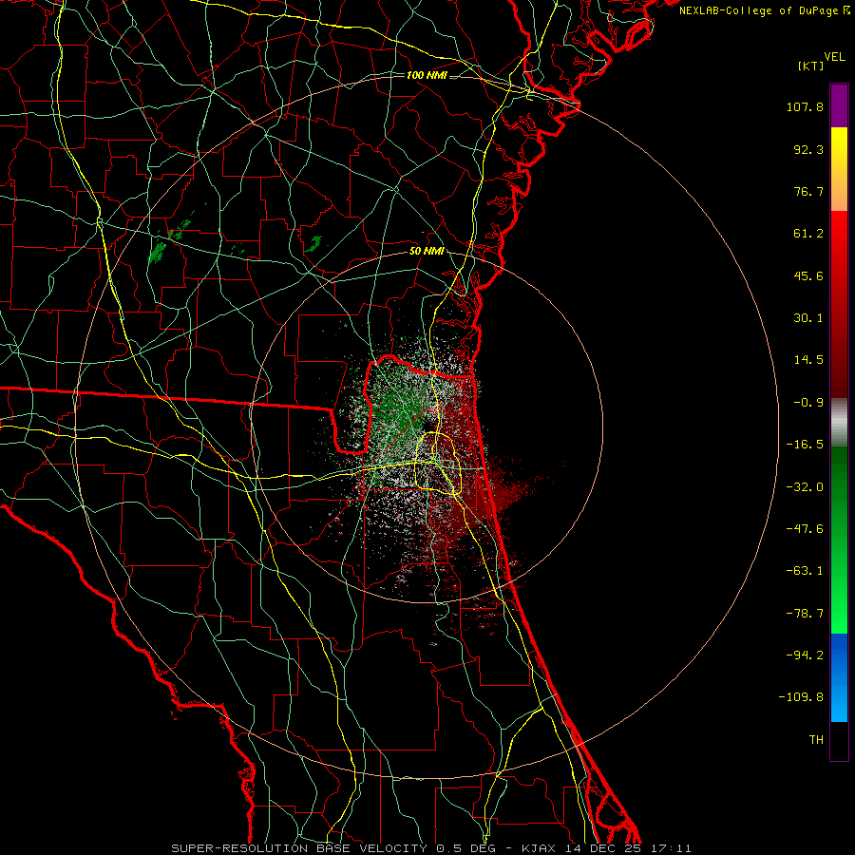855x855 pixels.
Task: Click the 61.2 legend value
Action: click(808, 234)
